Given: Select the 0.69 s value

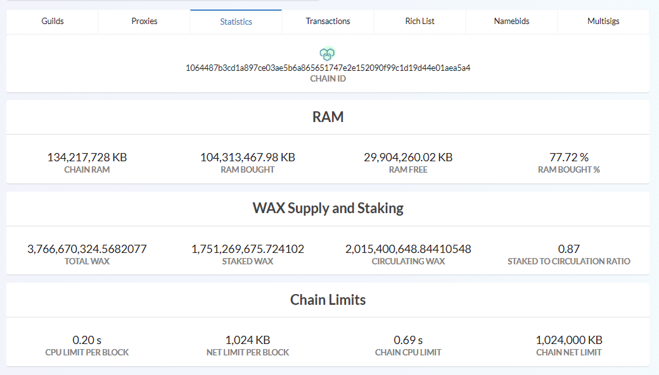Looking at the screenshot, I should coord(408,340).
